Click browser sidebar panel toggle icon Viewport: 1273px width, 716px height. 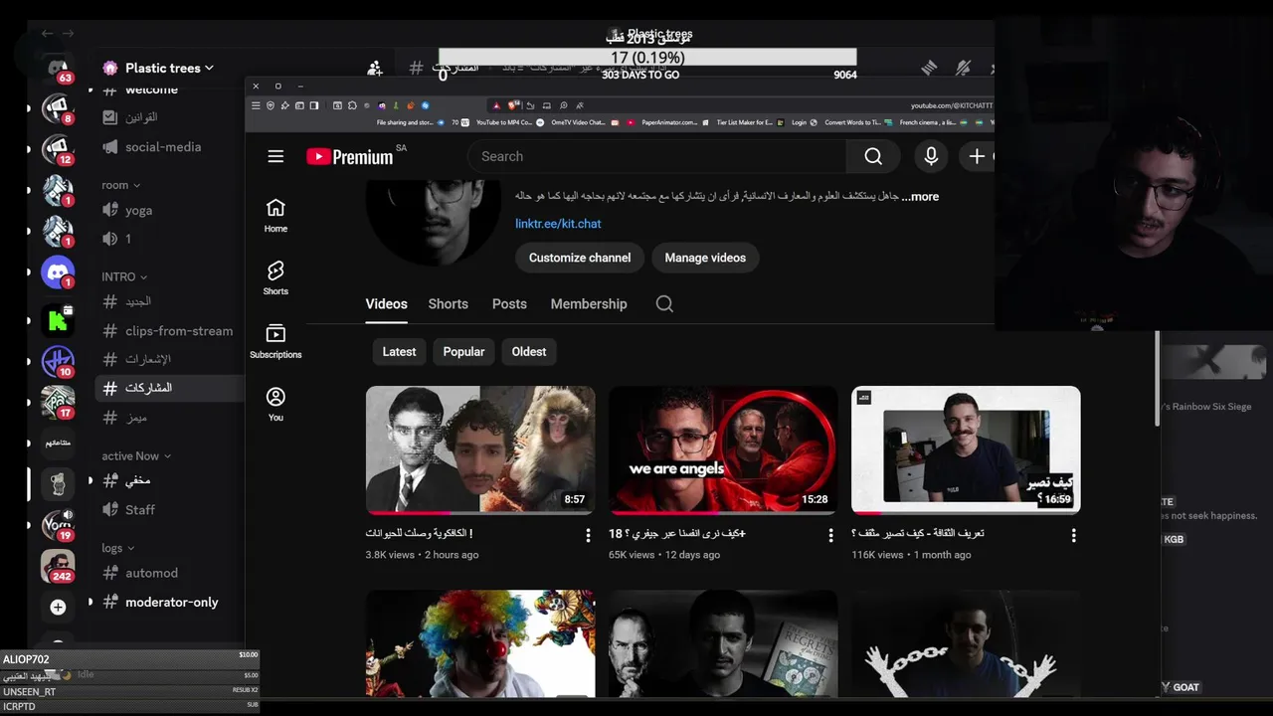(x=314, y=105)
